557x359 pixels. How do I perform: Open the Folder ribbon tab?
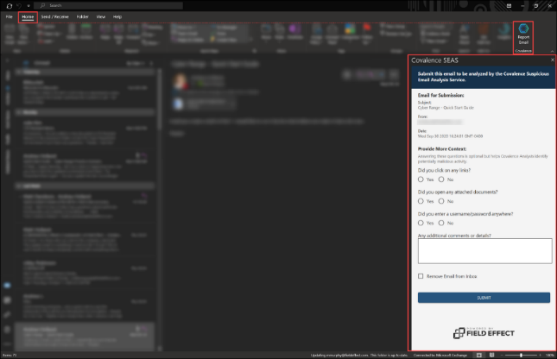[x=82, y=16]
